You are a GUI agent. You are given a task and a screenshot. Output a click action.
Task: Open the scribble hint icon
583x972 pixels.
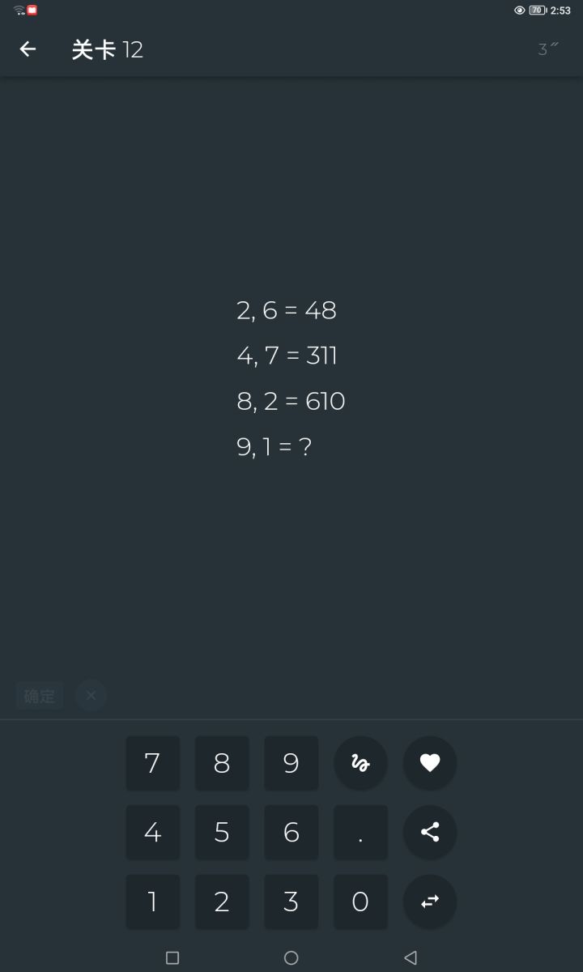tap(360, 763)
